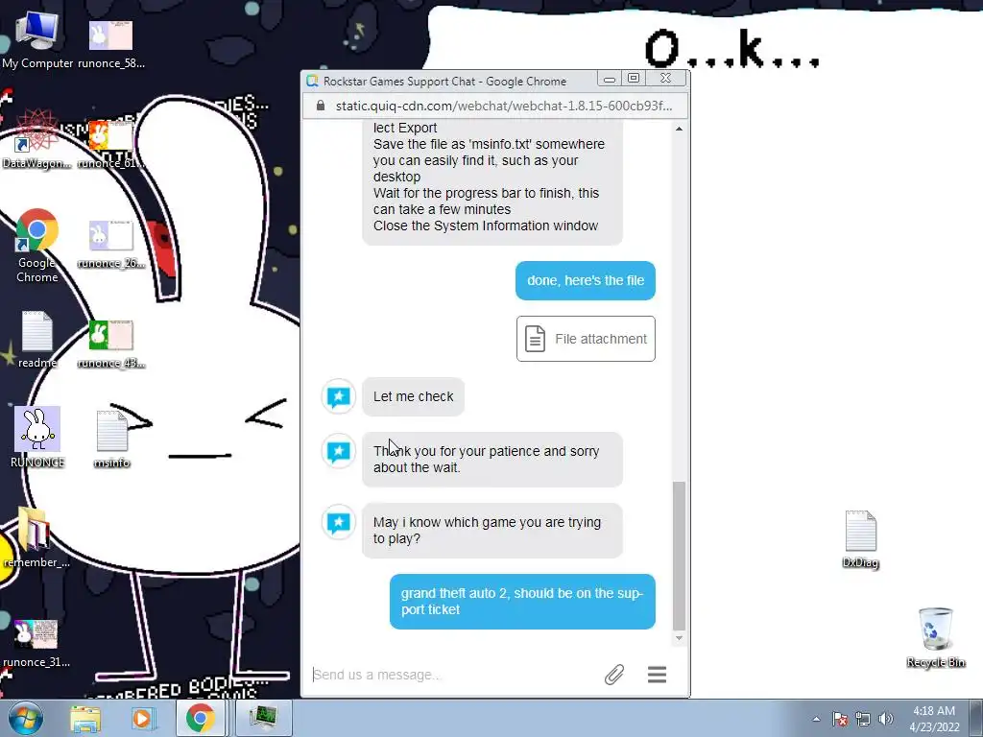
Task: Click the 'grand theft auto 2' message bubble
Action: [522, 602]
